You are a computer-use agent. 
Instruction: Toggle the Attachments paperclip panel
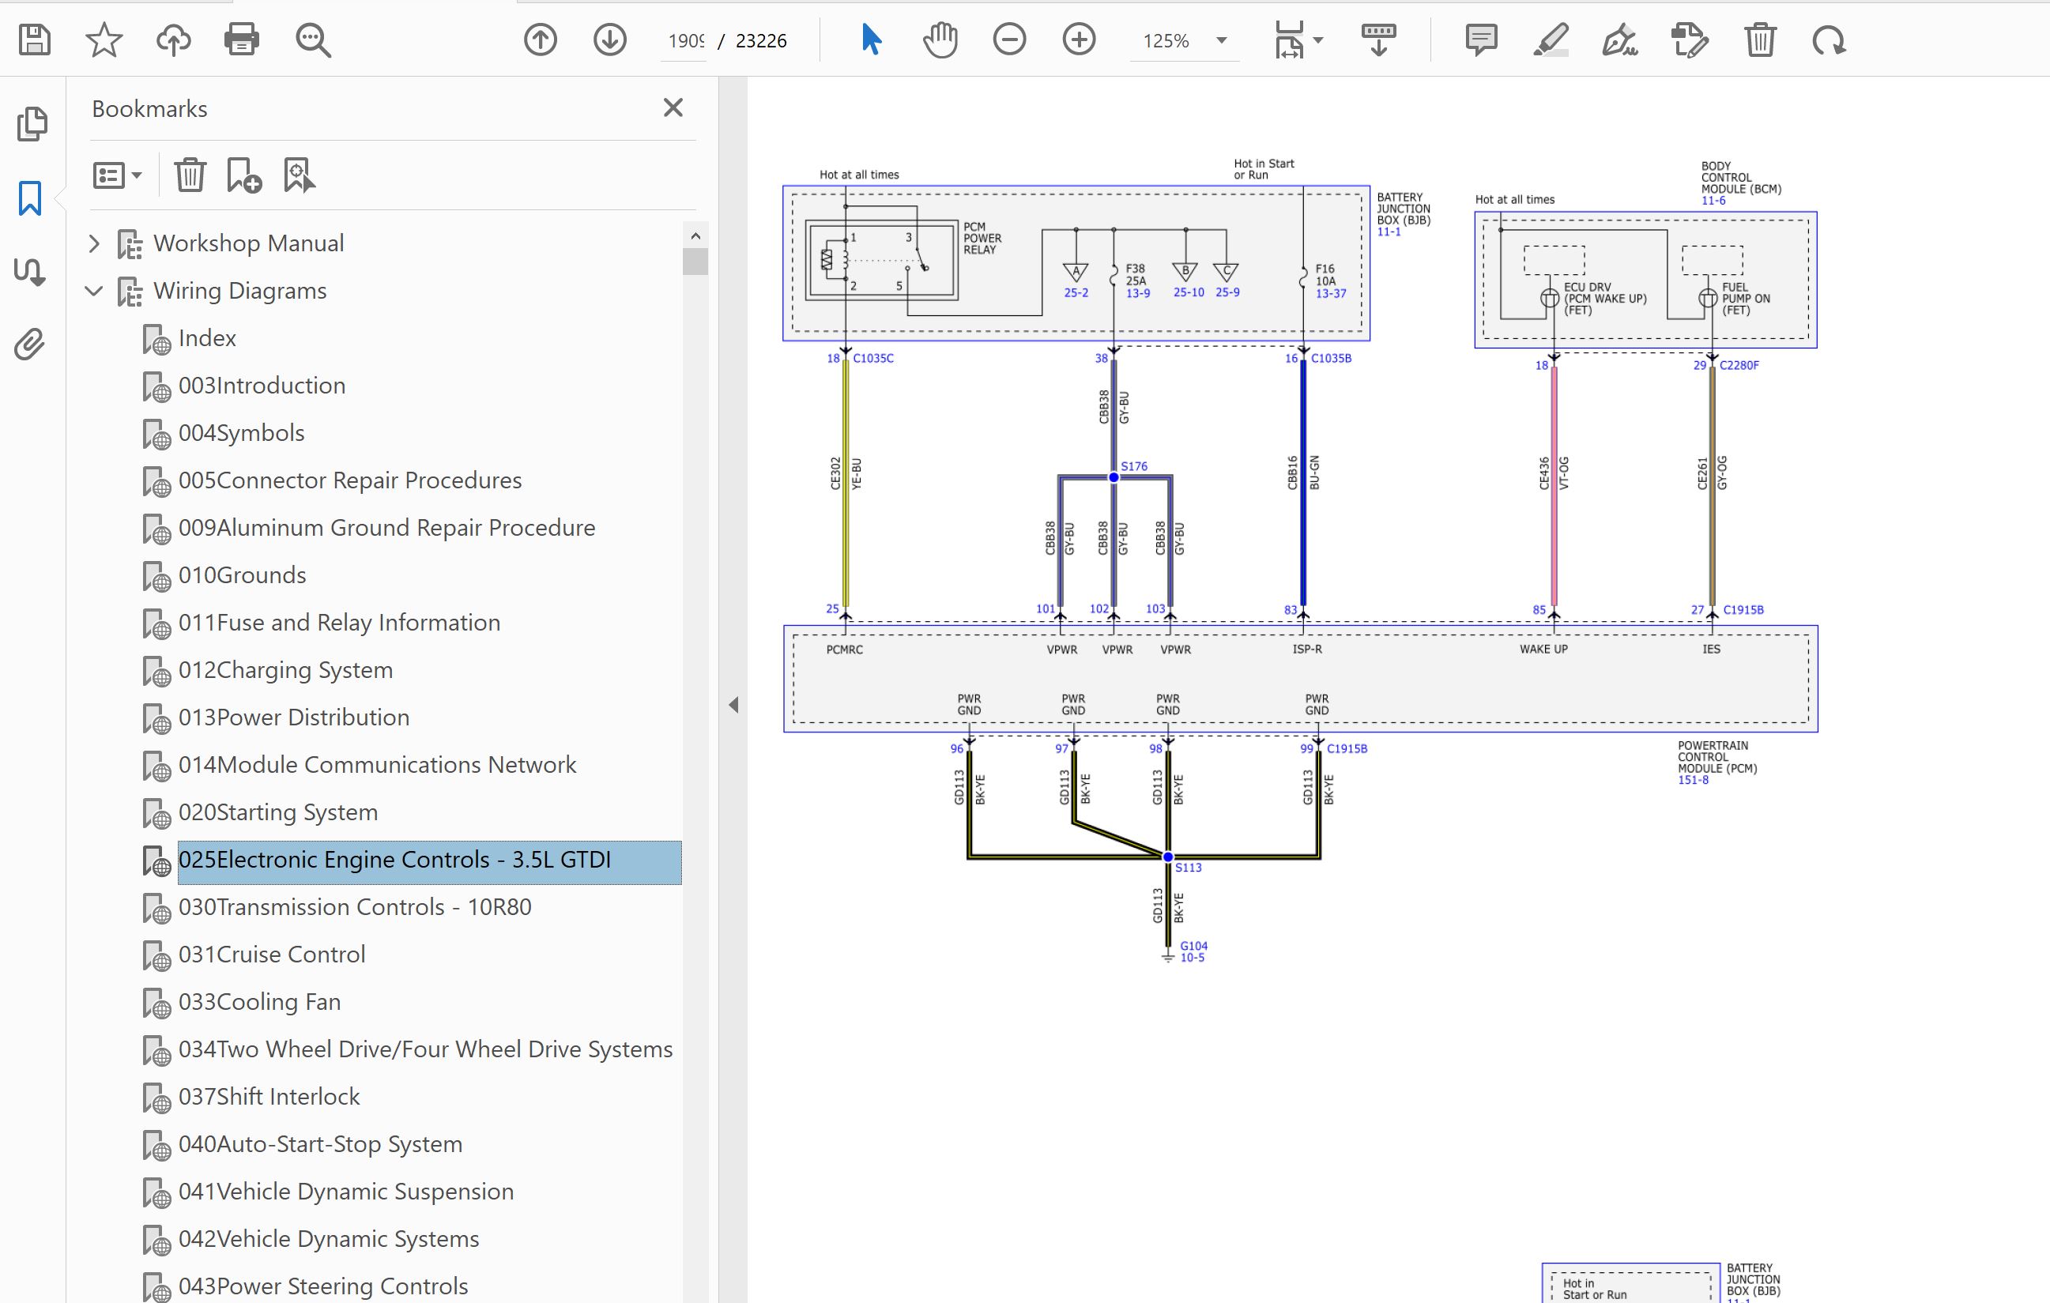tap(31, 345)
